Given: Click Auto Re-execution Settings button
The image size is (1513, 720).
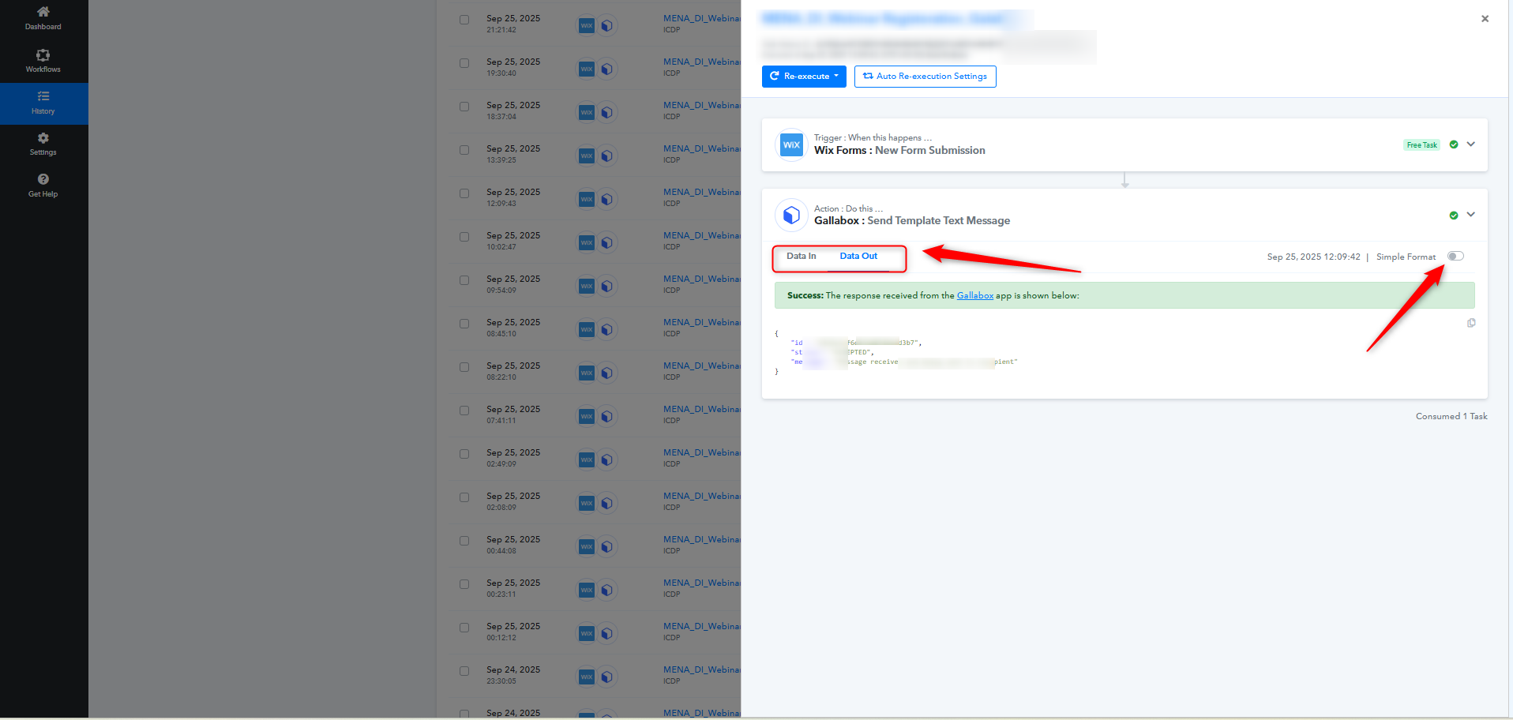Looking at the screenshot, I should (x=925, y=77).
